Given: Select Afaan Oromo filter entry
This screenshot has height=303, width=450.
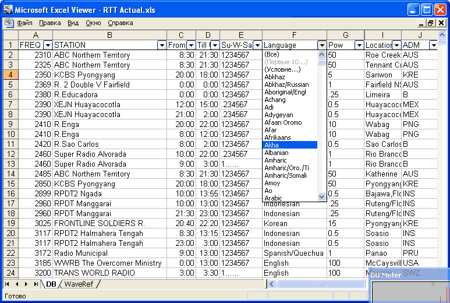Looking at the screenshot, I should coord(290,122).
